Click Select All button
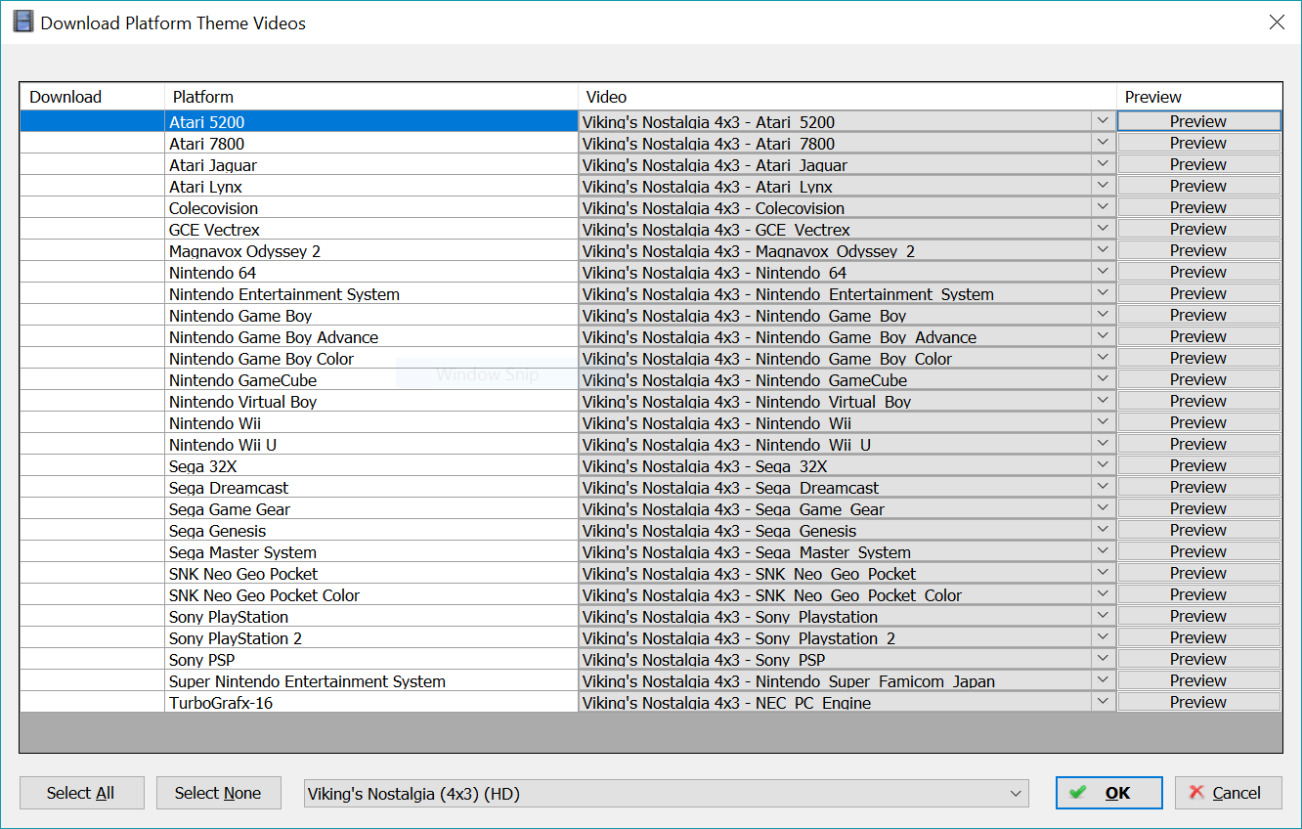This screenshot has width=1302, height=829. click(x=81, y=793)
